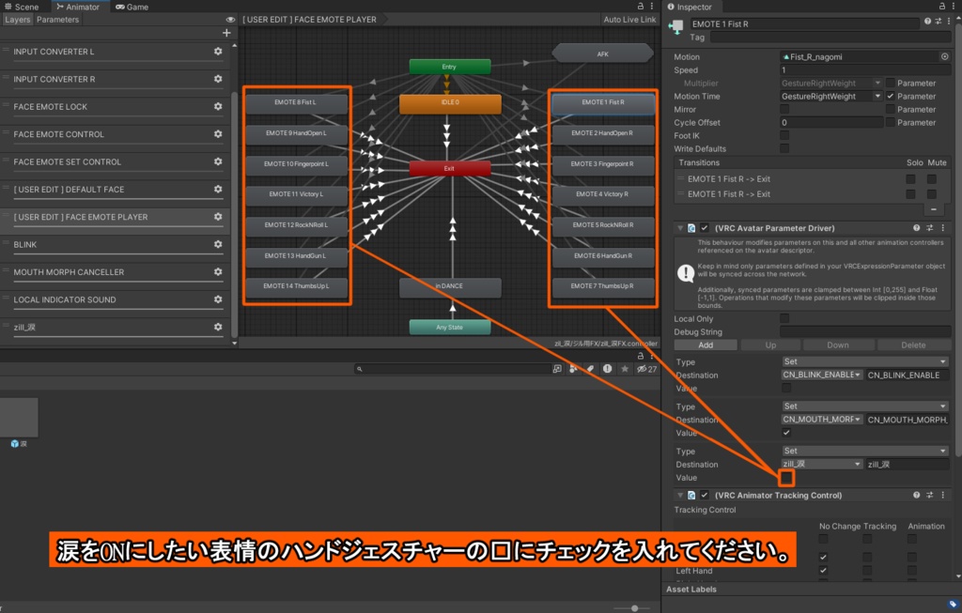Open the Motion Time GestureRightWeight dropdown
962x613 pixels.
point(830,97)
